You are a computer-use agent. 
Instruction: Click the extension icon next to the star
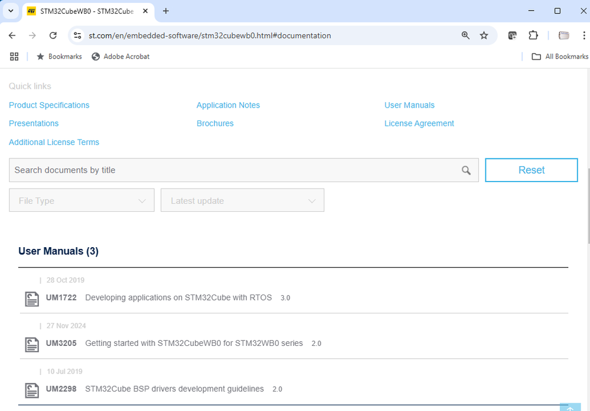pos(512,35)
